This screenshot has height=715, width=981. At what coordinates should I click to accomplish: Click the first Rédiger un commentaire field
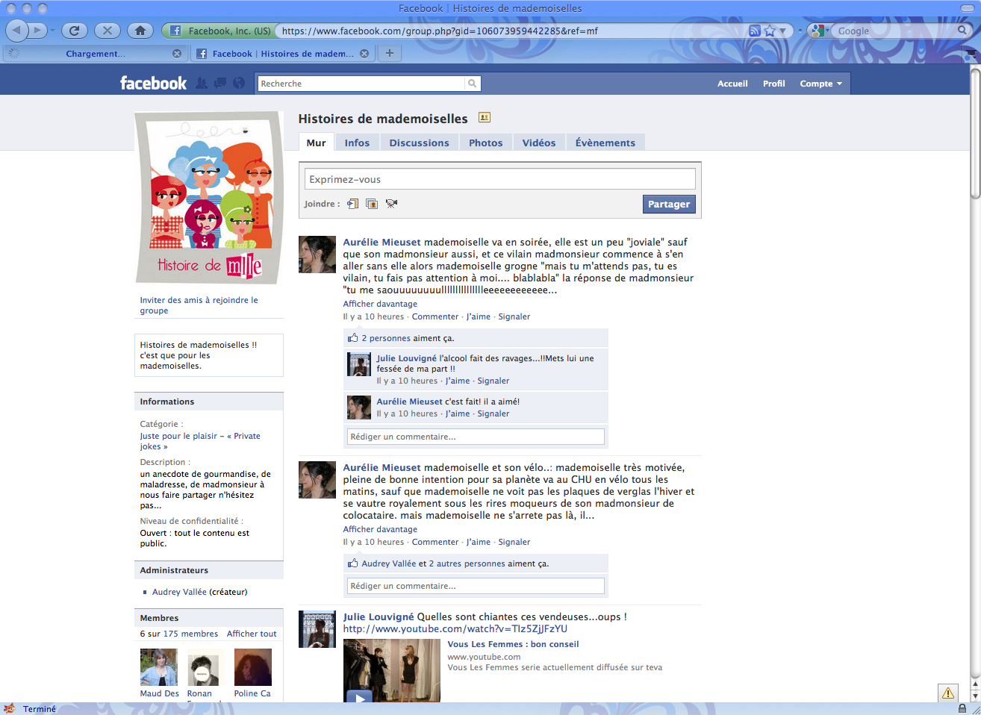[x=476, y=437]
